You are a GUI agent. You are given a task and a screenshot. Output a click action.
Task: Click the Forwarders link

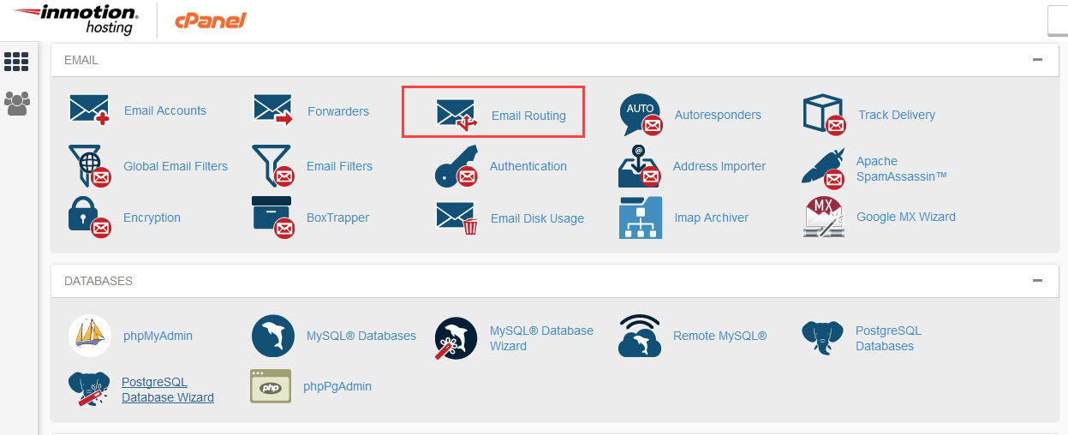click(338, 111)
